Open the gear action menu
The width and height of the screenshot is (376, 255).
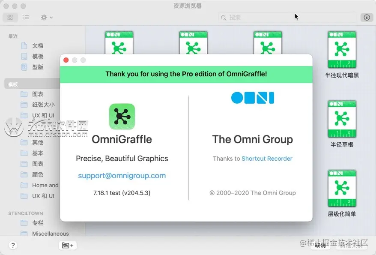coord(47,17)
